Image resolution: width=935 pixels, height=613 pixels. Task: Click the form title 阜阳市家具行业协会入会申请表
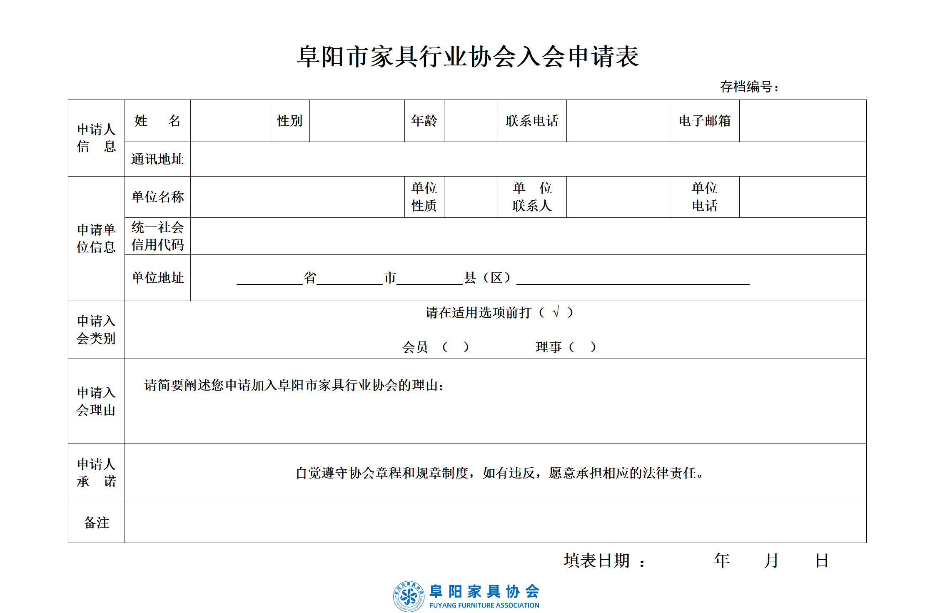(468, 57)
